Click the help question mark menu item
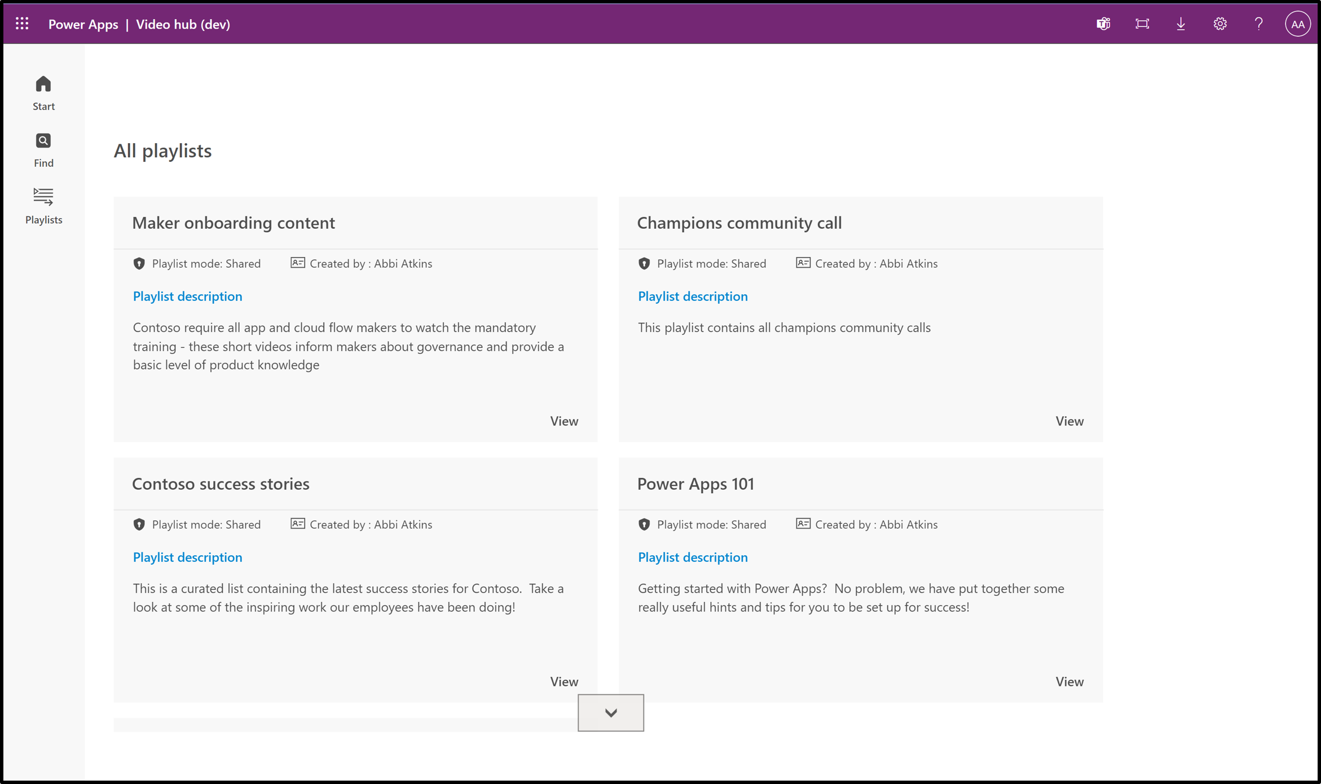 coord(1260,23)
